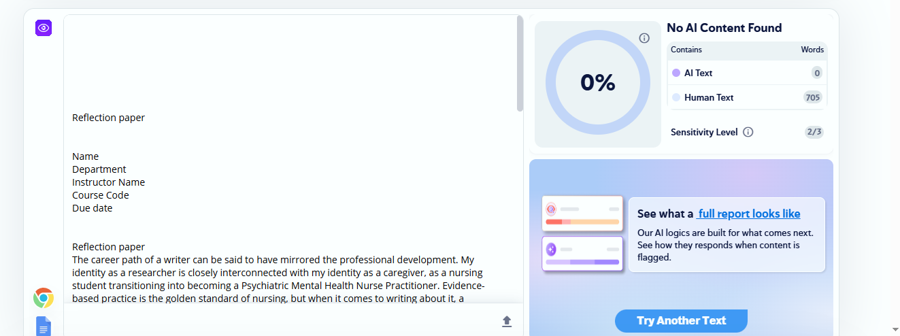Screen dimensions: 900x336
Task: Click the Try Another Text button
Action: point(681,320)
